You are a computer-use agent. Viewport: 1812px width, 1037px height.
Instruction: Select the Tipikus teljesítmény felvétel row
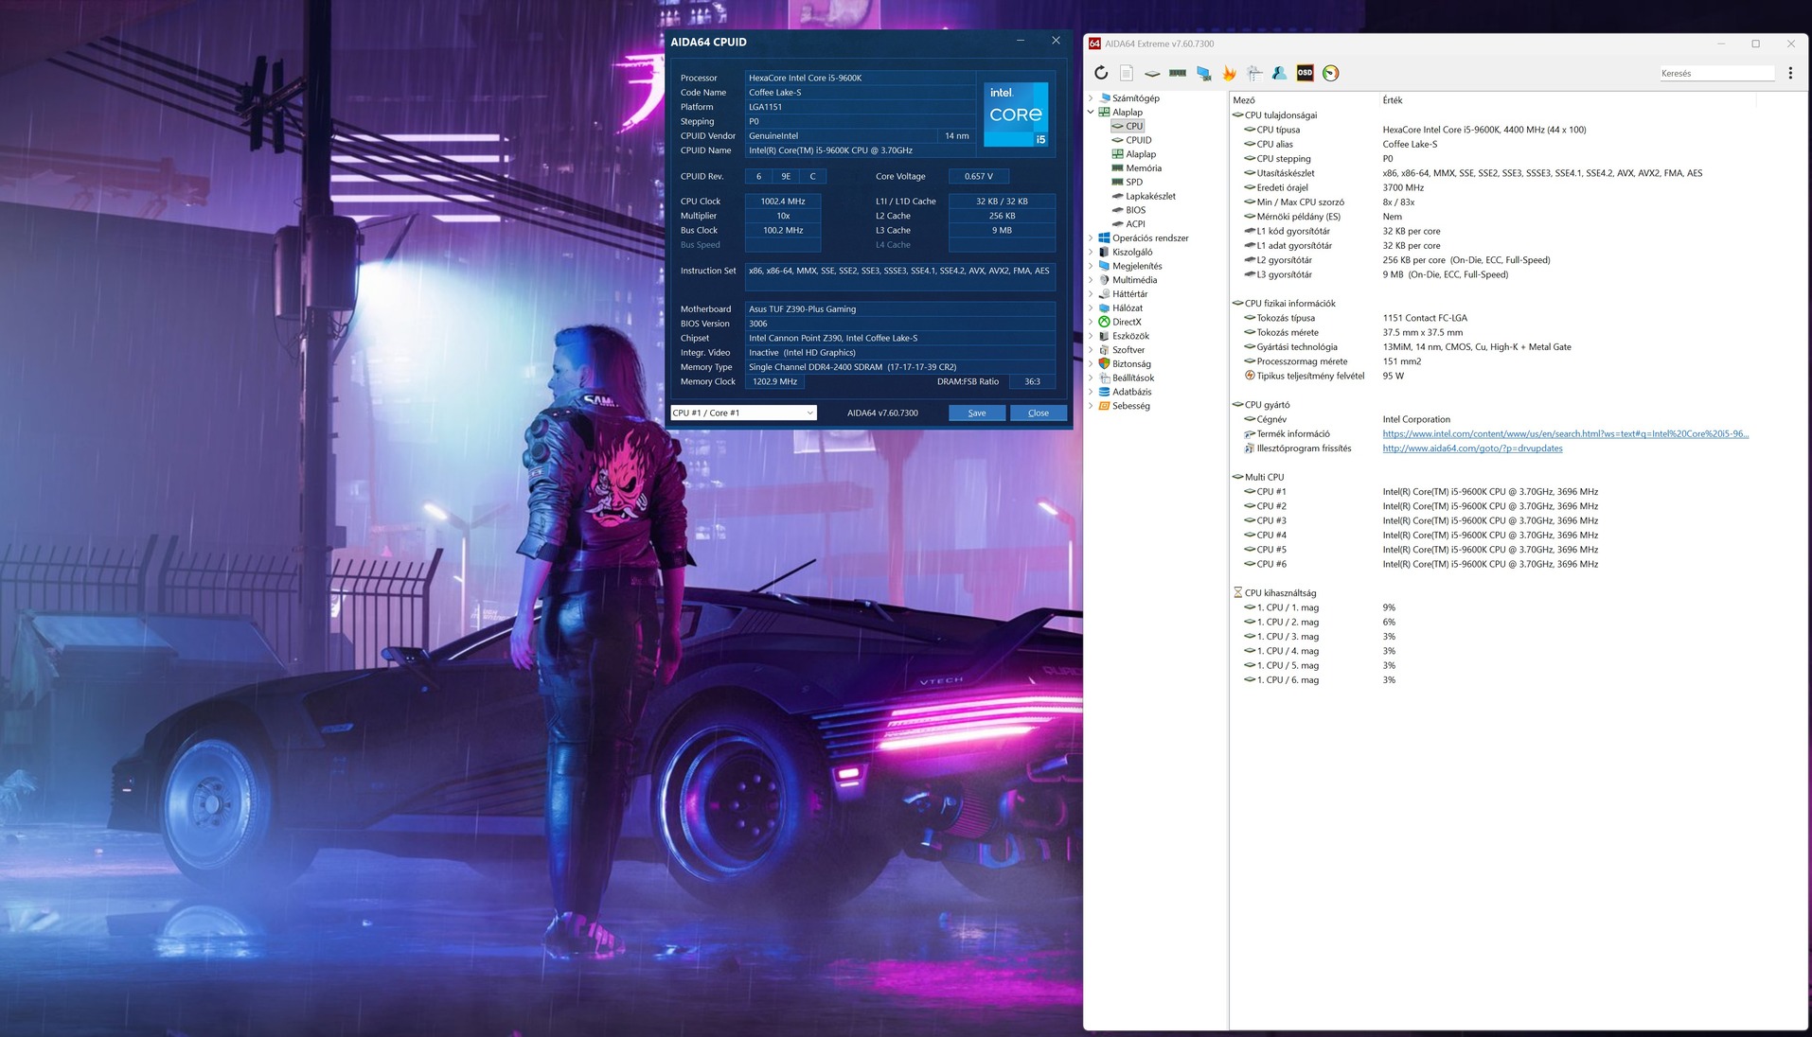[x=1519, y=376]
